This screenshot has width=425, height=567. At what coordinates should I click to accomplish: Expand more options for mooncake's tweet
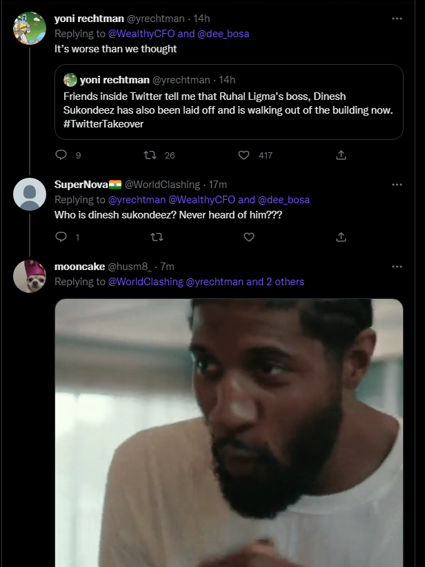(x=397, y=267)
